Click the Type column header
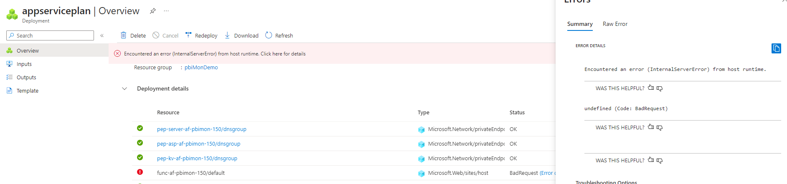 424,112
